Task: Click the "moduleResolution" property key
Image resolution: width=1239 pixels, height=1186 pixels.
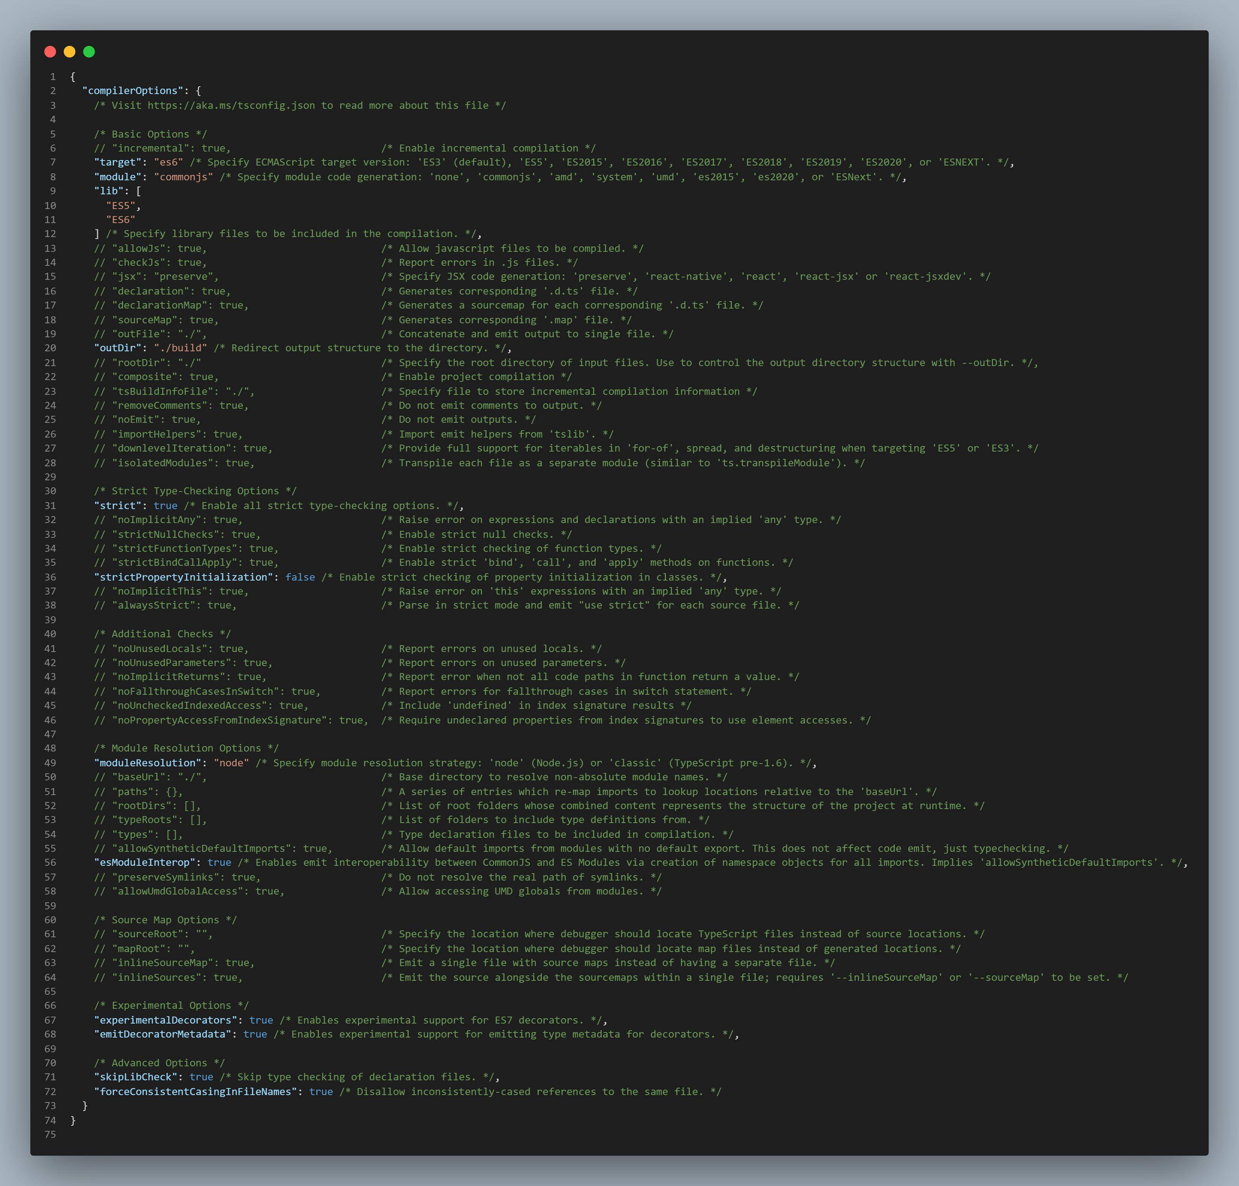Action: pos(148,763)
